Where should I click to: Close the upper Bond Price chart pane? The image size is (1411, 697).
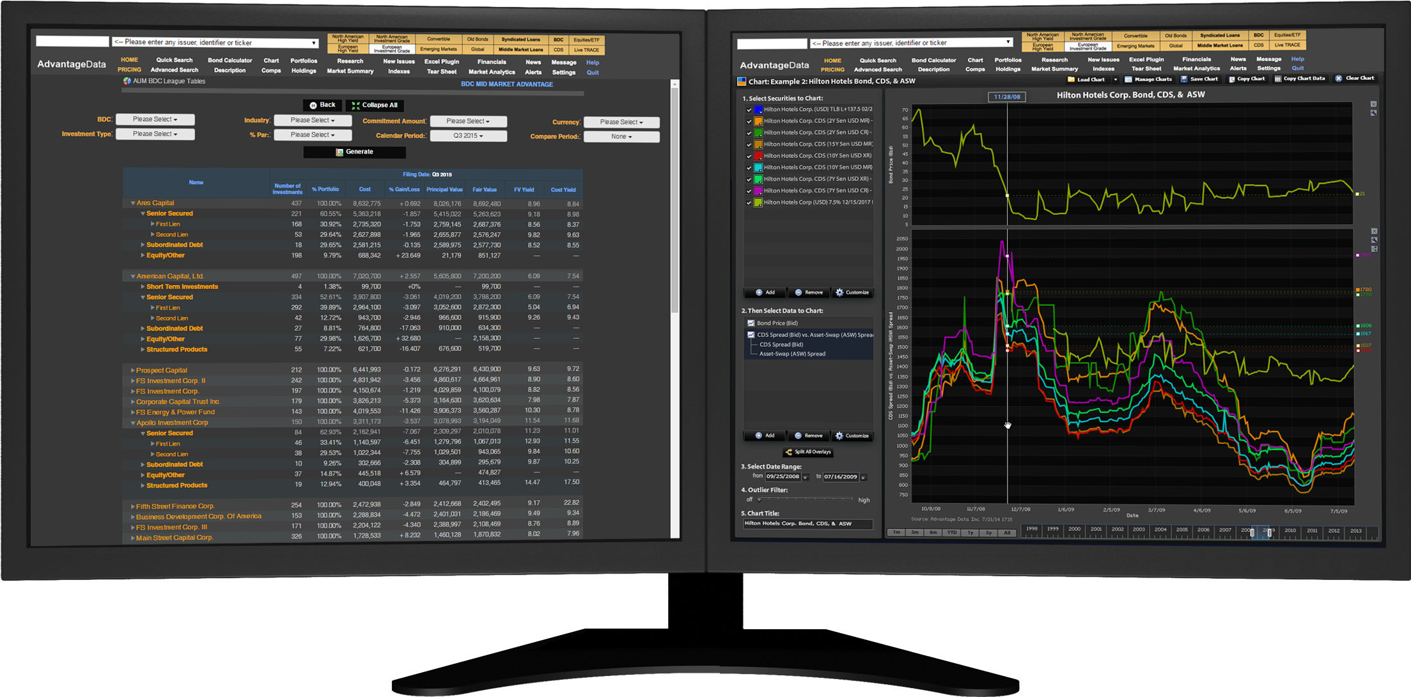(x=1373, y=104)
